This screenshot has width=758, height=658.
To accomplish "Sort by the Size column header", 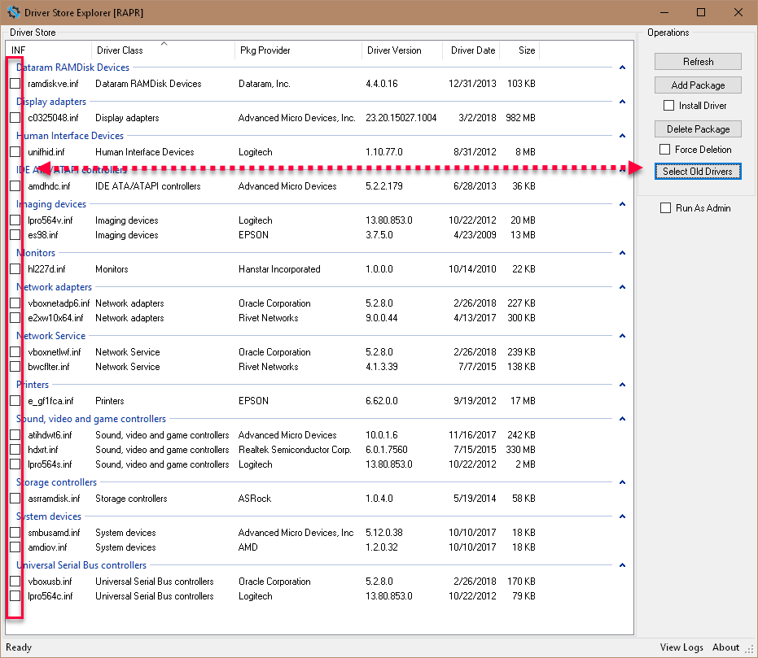I will pos(519,50).
